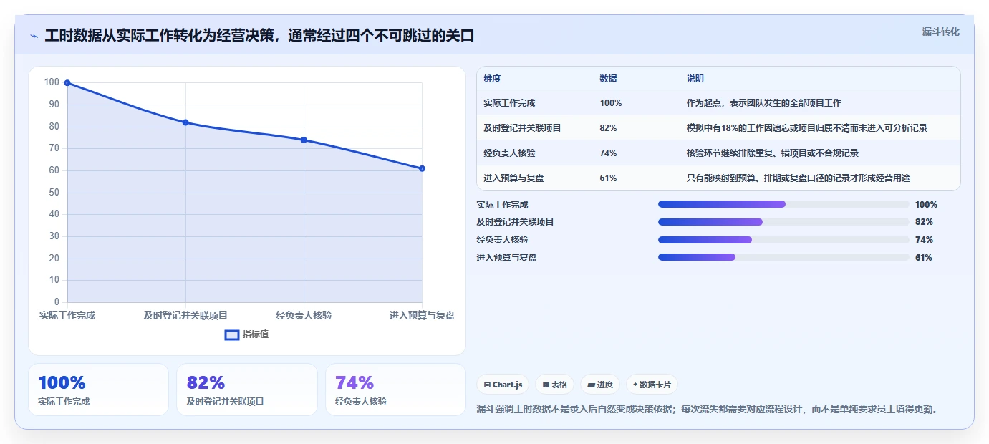Click the 61% label after the progress bar
989x444 pixels.
coord(924,258)
